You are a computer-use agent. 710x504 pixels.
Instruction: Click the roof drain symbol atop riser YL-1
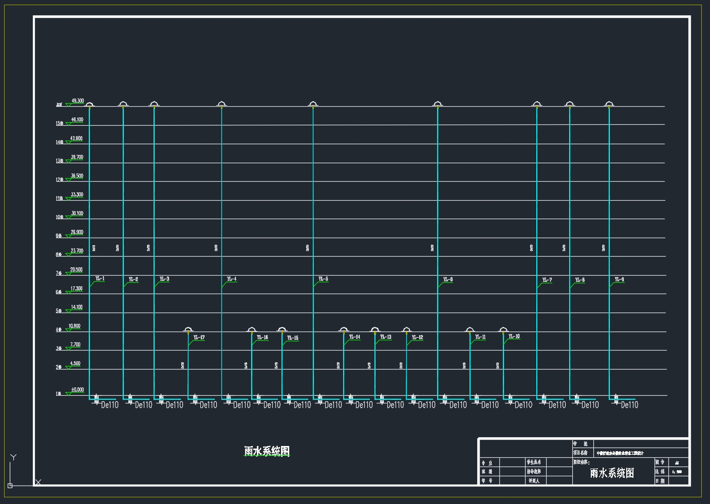point(89,104)
